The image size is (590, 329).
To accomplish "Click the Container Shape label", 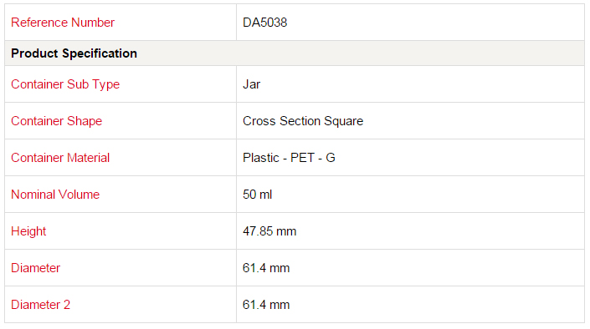I will coord(56,121).
